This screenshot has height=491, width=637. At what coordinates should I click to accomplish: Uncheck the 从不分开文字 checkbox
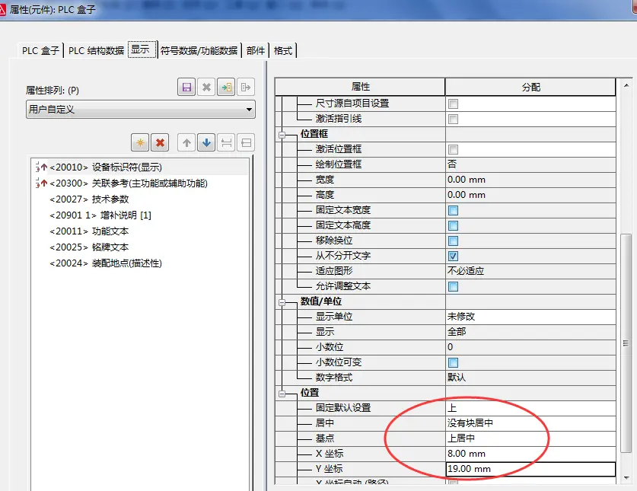click(x=453, y=256)
